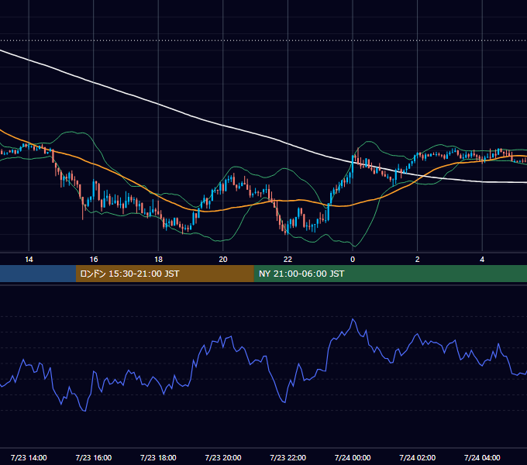Screen dimensions: 527x465
Task: Select the 2 hour label on the price chart axis
Action: pos(418,260)
